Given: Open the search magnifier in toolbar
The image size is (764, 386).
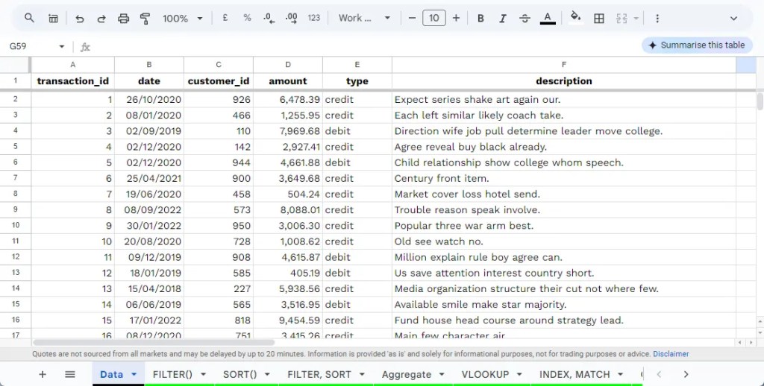Looking at the screenshot, I should [x=29, y=18].
